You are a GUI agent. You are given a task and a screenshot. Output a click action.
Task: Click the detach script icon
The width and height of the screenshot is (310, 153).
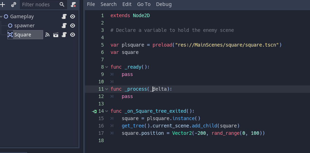click(73, 5)
